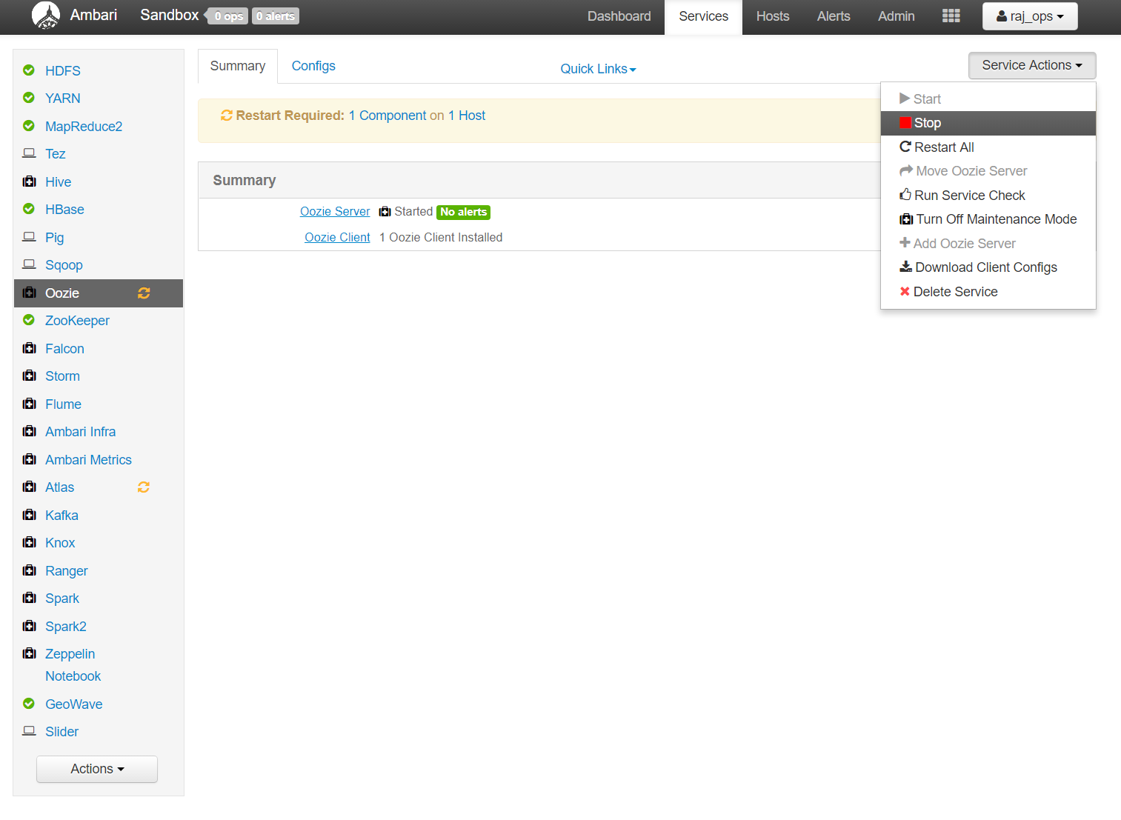Select MapReduce2 service in sidebar

tap(84, 127)
